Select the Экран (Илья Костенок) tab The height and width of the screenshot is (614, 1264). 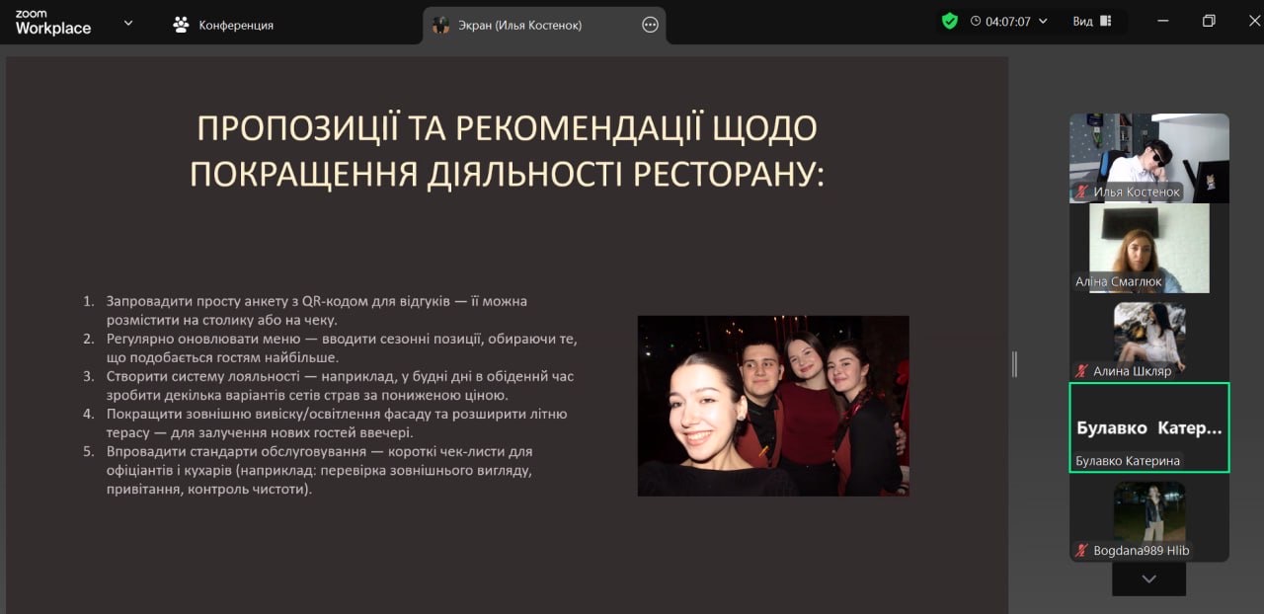544,25
